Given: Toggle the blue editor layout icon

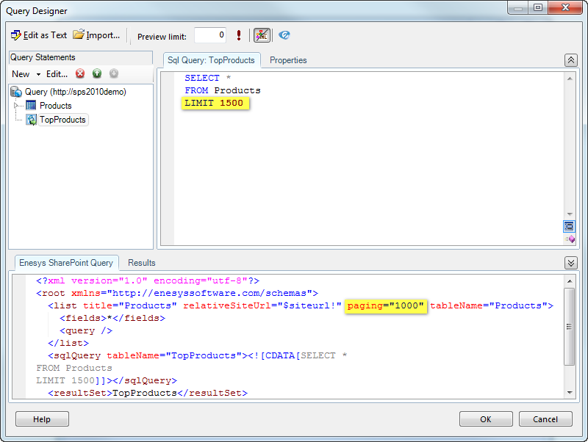Looking at the screenshot, I should (x=569, y=225).
